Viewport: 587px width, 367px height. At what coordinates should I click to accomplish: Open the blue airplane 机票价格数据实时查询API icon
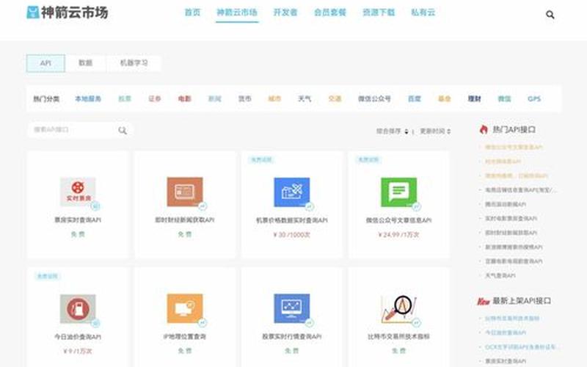pyautogui.click(x=292, y=192)
